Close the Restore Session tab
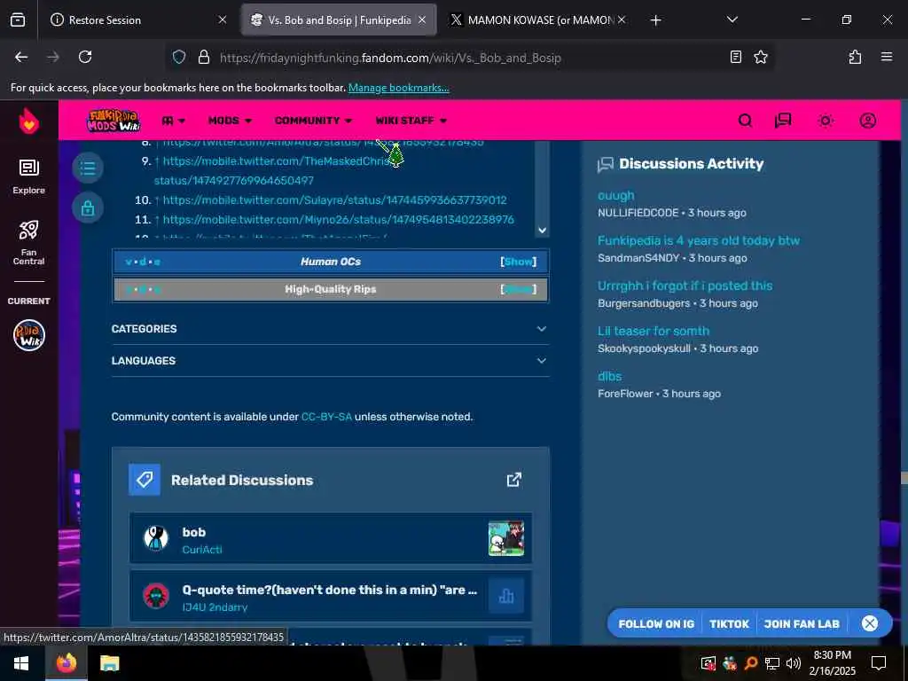Viewport: 908px width, 681px height. (x=223, y=20)
